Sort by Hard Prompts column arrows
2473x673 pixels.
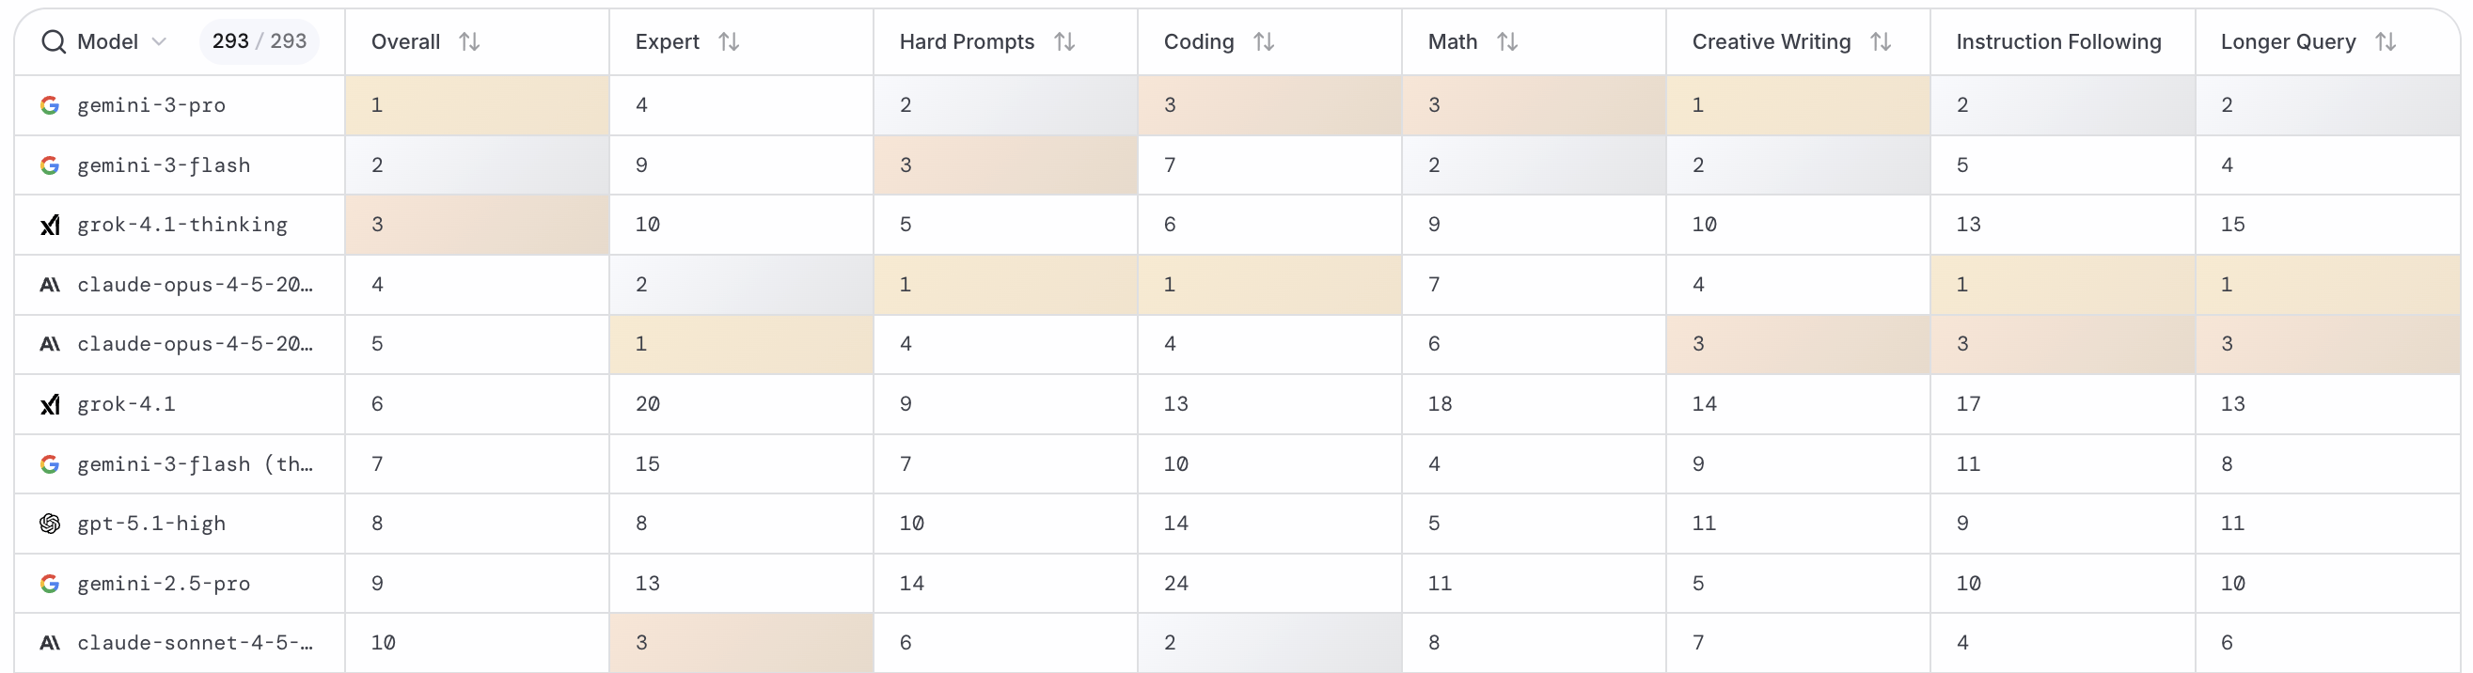1063,41
